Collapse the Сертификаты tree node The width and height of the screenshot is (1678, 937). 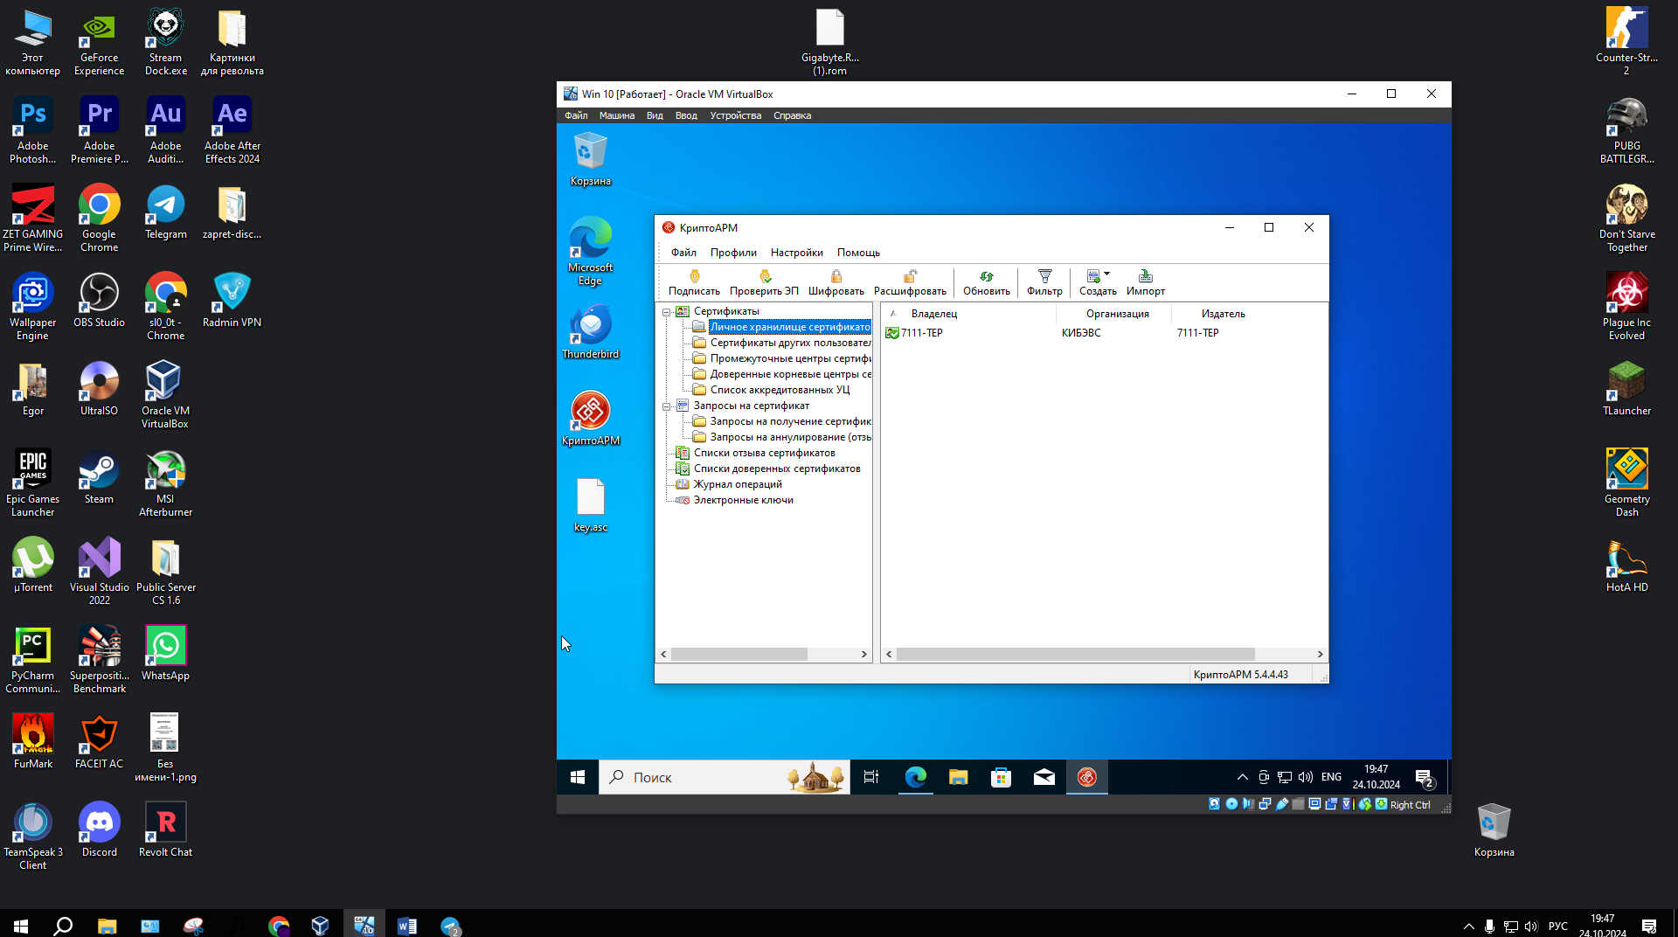pos(666,312)
